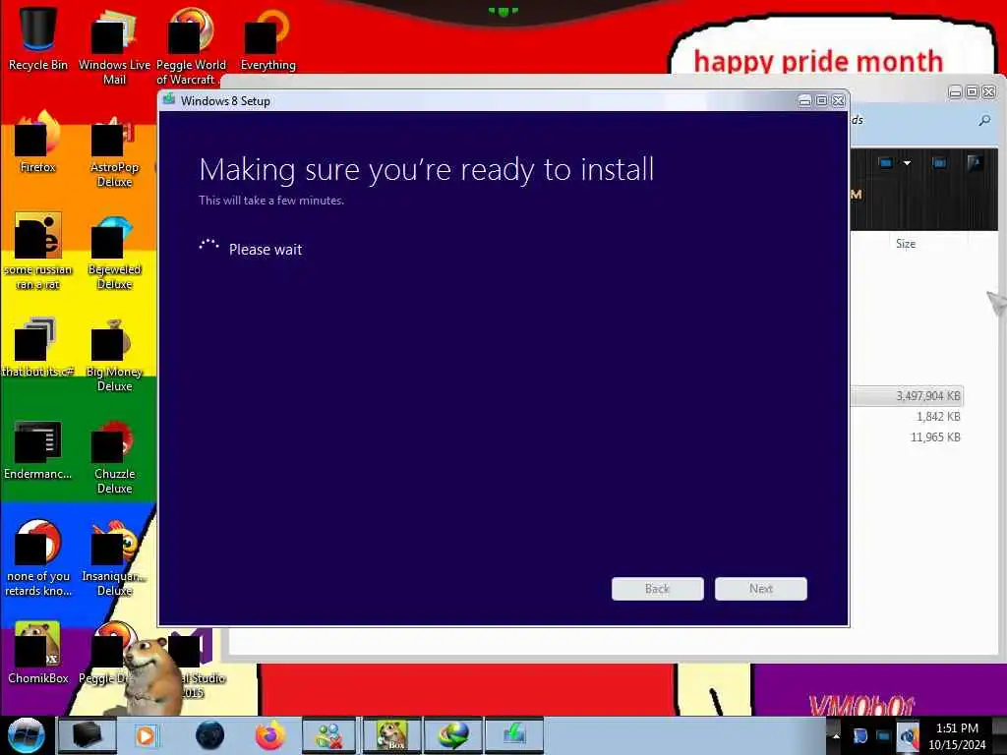Open Windows Live Messenger taskbar icon
Viewport: 1007px width, 755px height.
pyautogui.click(x=328, y=735)
